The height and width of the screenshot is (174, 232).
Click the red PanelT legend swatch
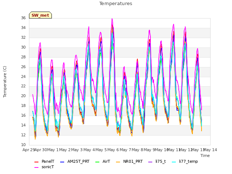36,162
